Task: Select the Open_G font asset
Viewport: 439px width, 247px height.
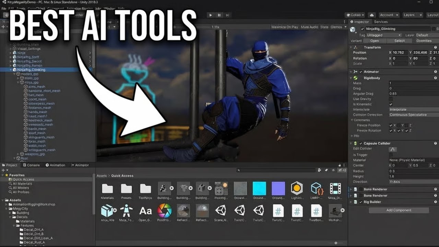Action: [145, 213]
